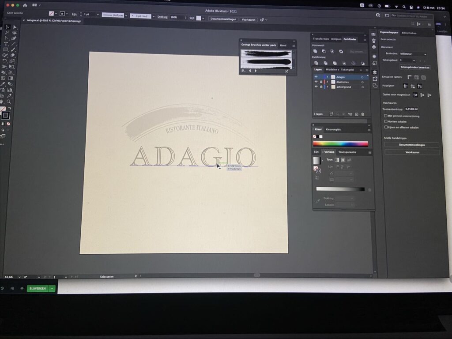Click the radial gradient type icon
Image resolution: width=452 pixels, height=339 pixels.
pos(343,160)
